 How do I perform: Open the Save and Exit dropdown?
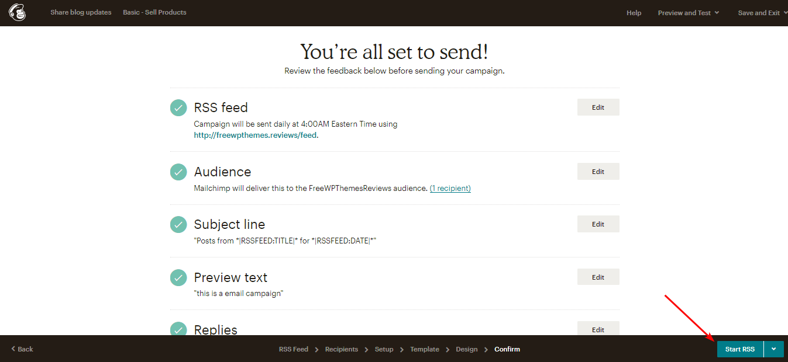[762, 13]
